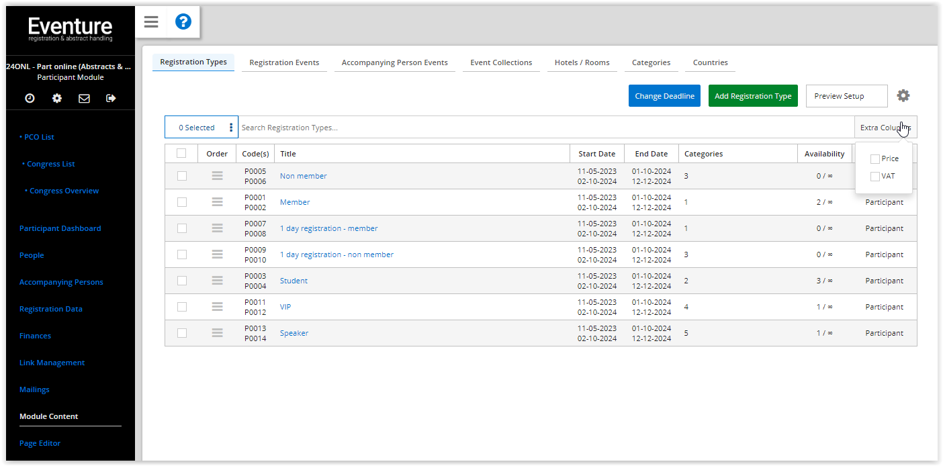Viewport: 943px width, 466px height.
Task: Log out using the sidebar exit icon
Action: tap(110, 98)
